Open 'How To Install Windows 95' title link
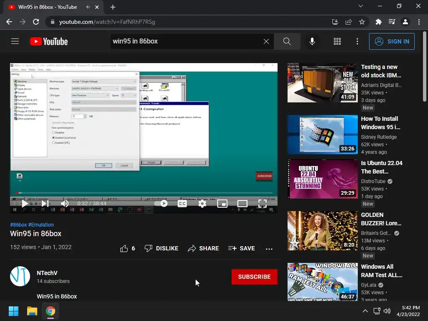 380,123
